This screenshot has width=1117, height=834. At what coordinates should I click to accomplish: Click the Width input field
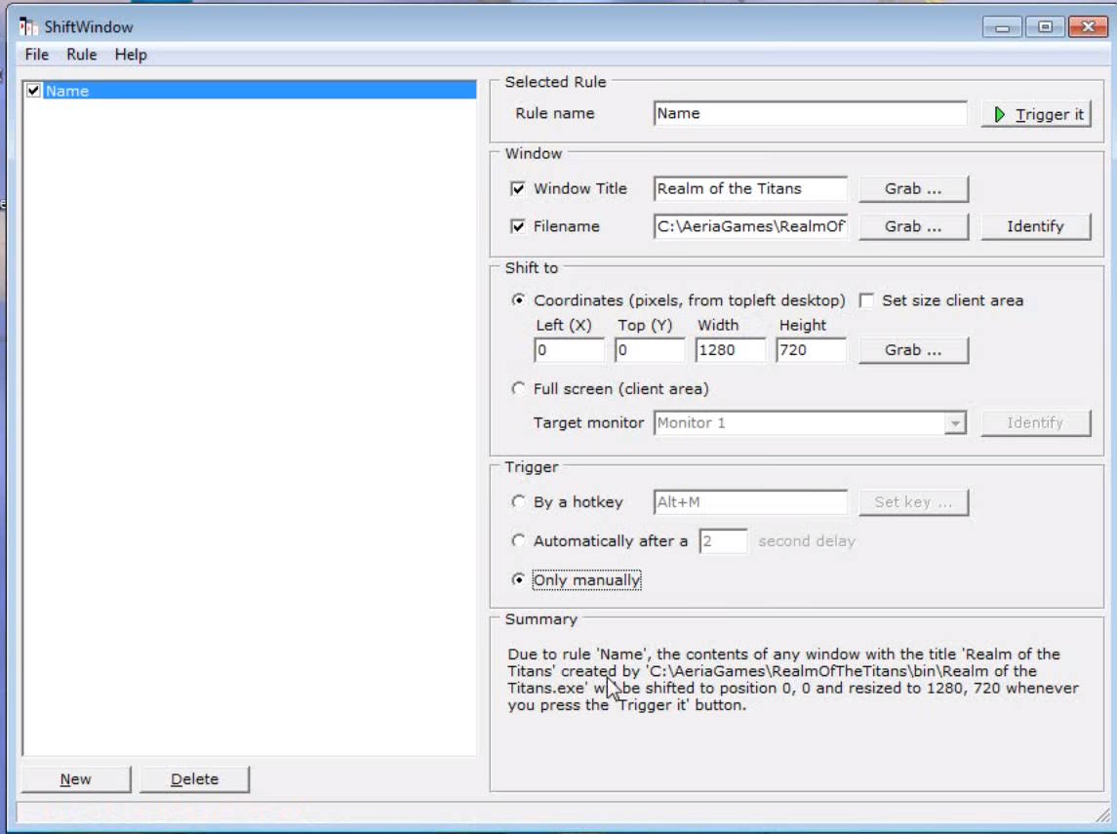[730, 349]
